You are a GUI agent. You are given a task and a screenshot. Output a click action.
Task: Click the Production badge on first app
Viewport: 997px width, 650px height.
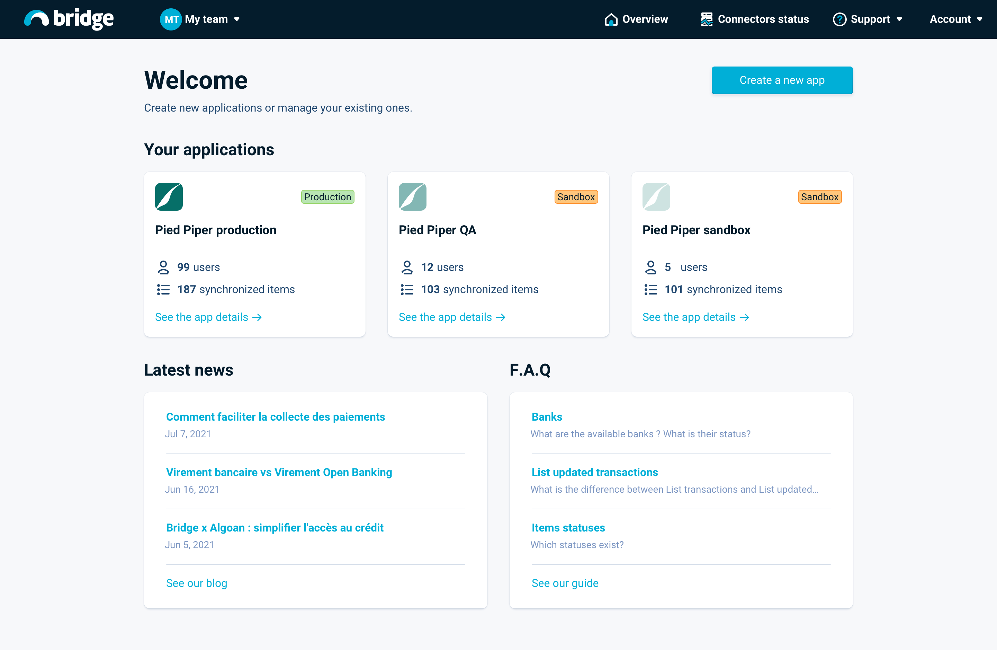click(327, 197)
